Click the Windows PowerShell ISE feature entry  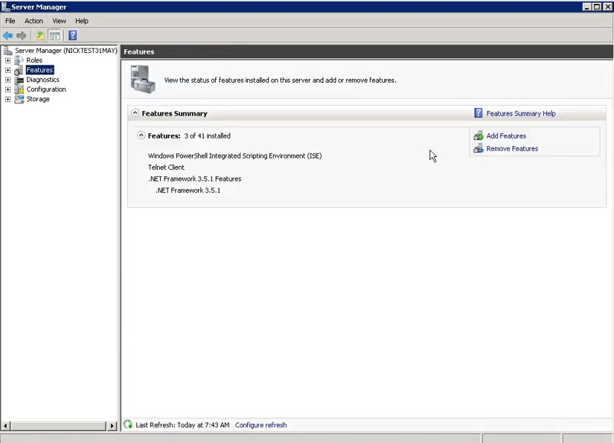(235, 156)
